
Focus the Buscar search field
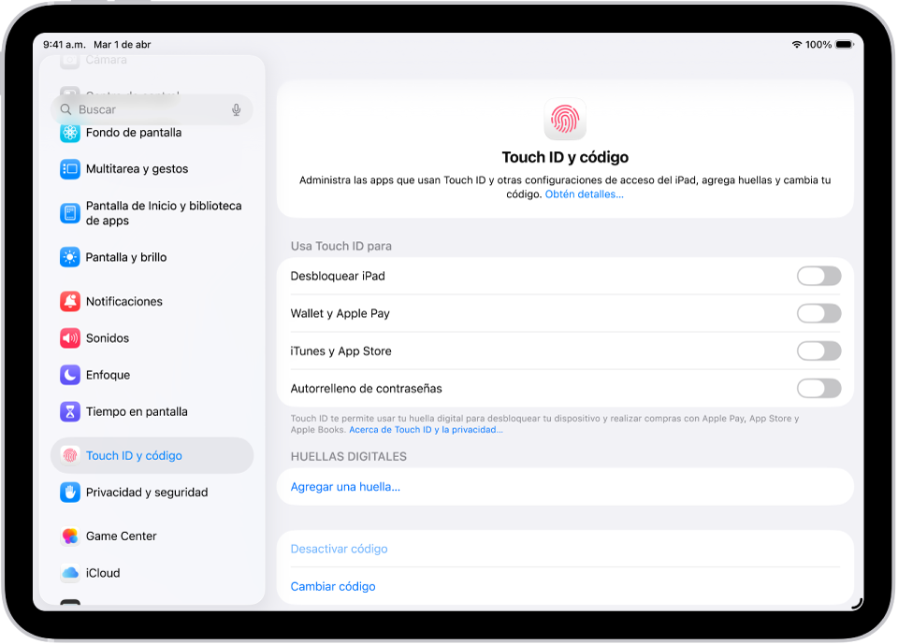pos(152,110)
